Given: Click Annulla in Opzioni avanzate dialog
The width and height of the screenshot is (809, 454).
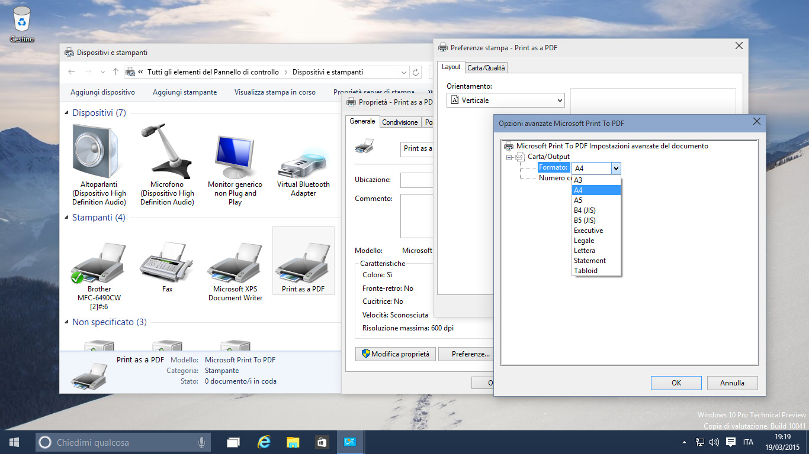Looking at the screenshot, I should click(x=732, y=383).
